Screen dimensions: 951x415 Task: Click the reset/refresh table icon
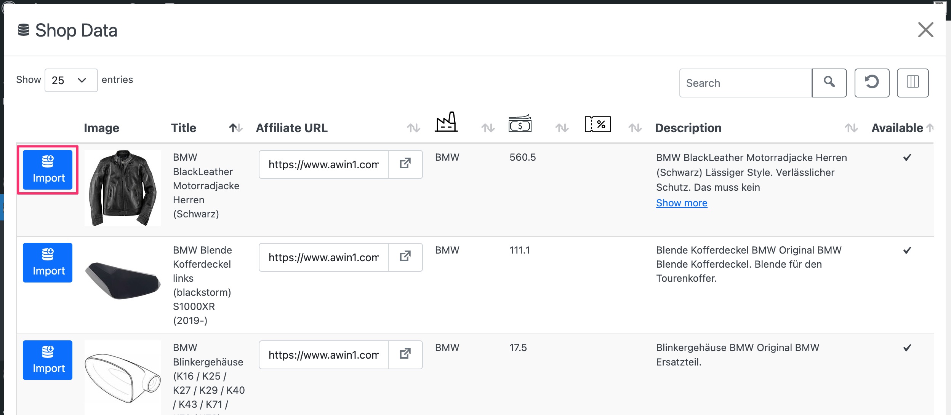click(x=871, y=83)
